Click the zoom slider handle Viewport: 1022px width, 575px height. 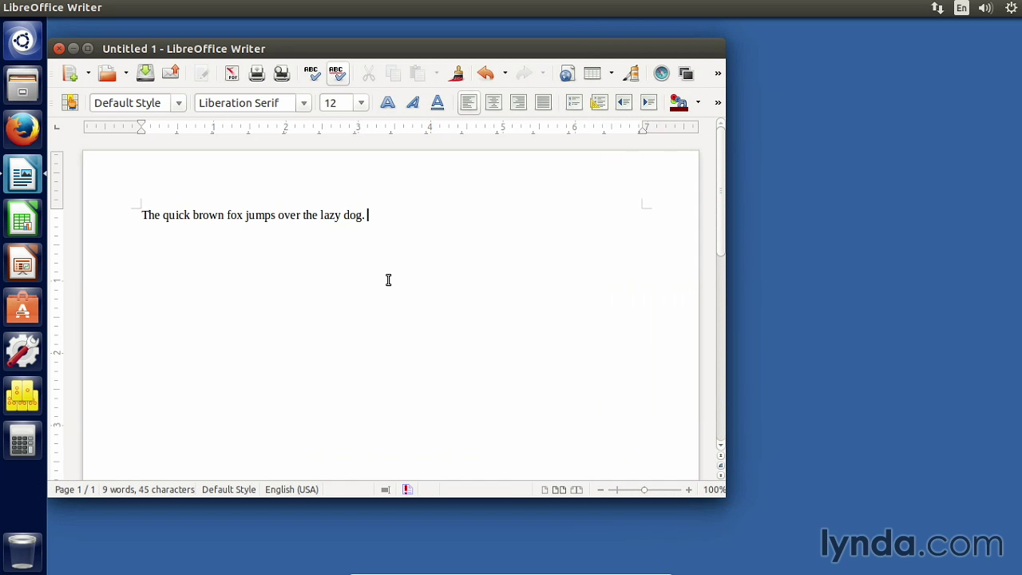click(644, 490)
